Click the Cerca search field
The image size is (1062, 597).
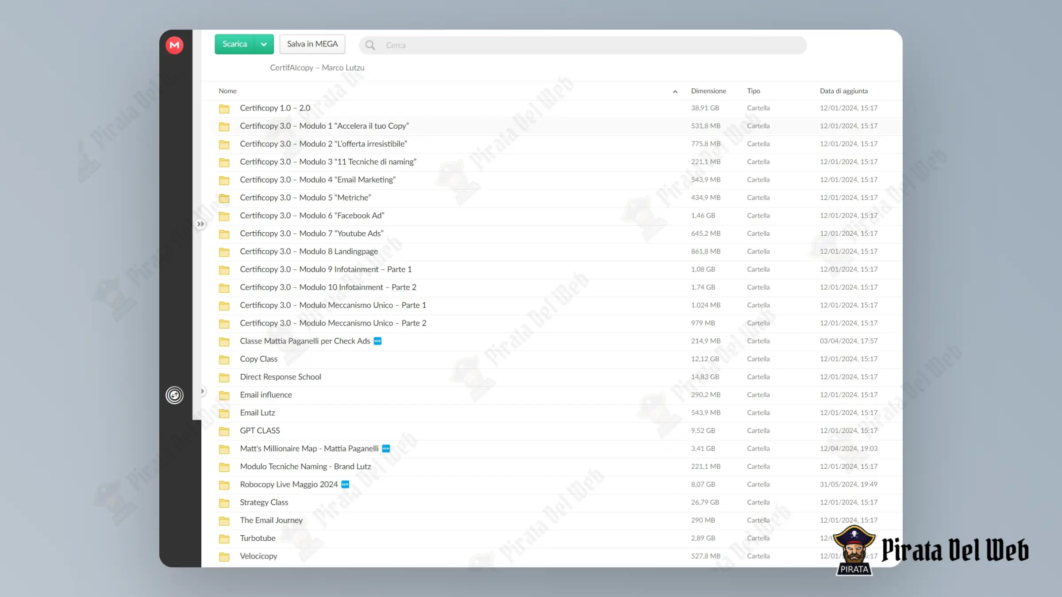pos(583,45)
